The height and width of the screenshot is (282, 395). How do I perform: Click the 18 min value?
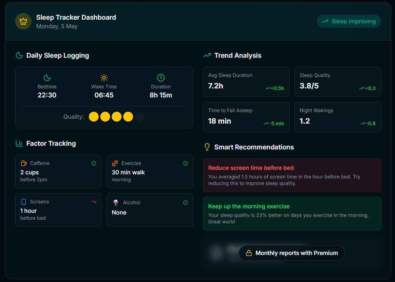pos(220,121)
